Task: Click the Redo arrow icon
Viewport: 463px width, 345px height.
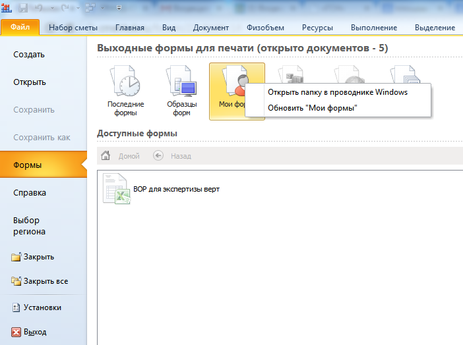Action: point(65,8)
